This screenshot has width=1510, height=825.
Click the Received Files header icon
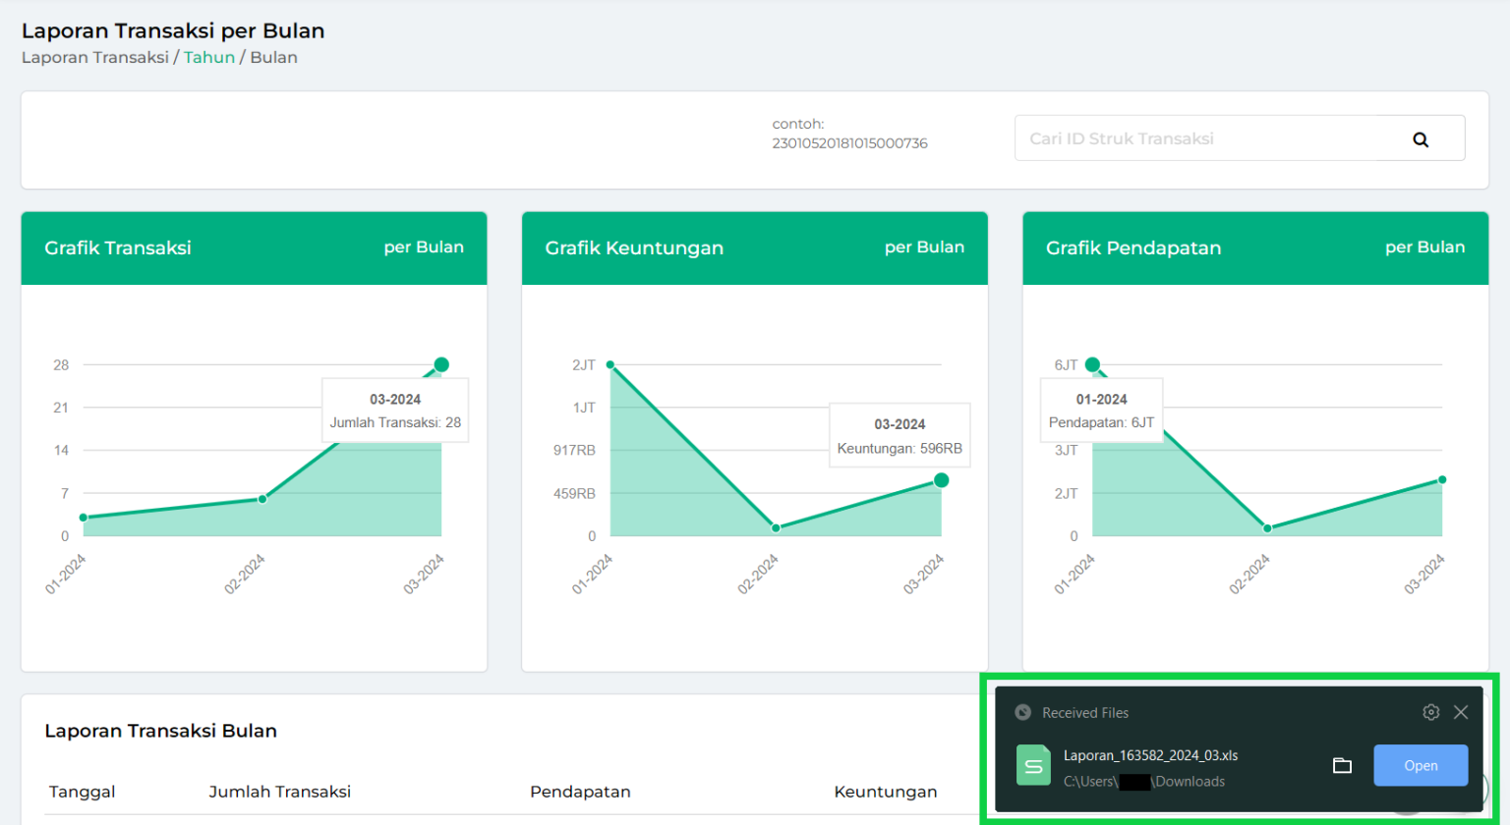[x=1023, y=712]
